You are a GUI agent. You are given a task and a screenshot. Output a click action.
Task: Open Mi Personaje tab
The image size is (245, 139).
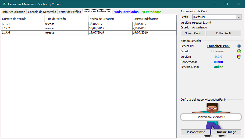[x=151, y=12]
